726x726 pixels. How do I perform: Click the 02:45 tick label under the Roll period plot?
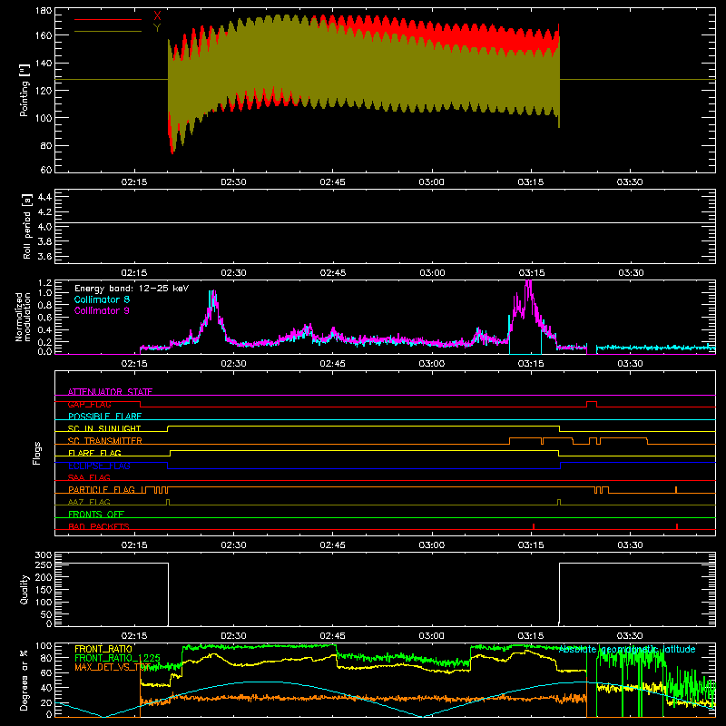(x=333, y=273)
